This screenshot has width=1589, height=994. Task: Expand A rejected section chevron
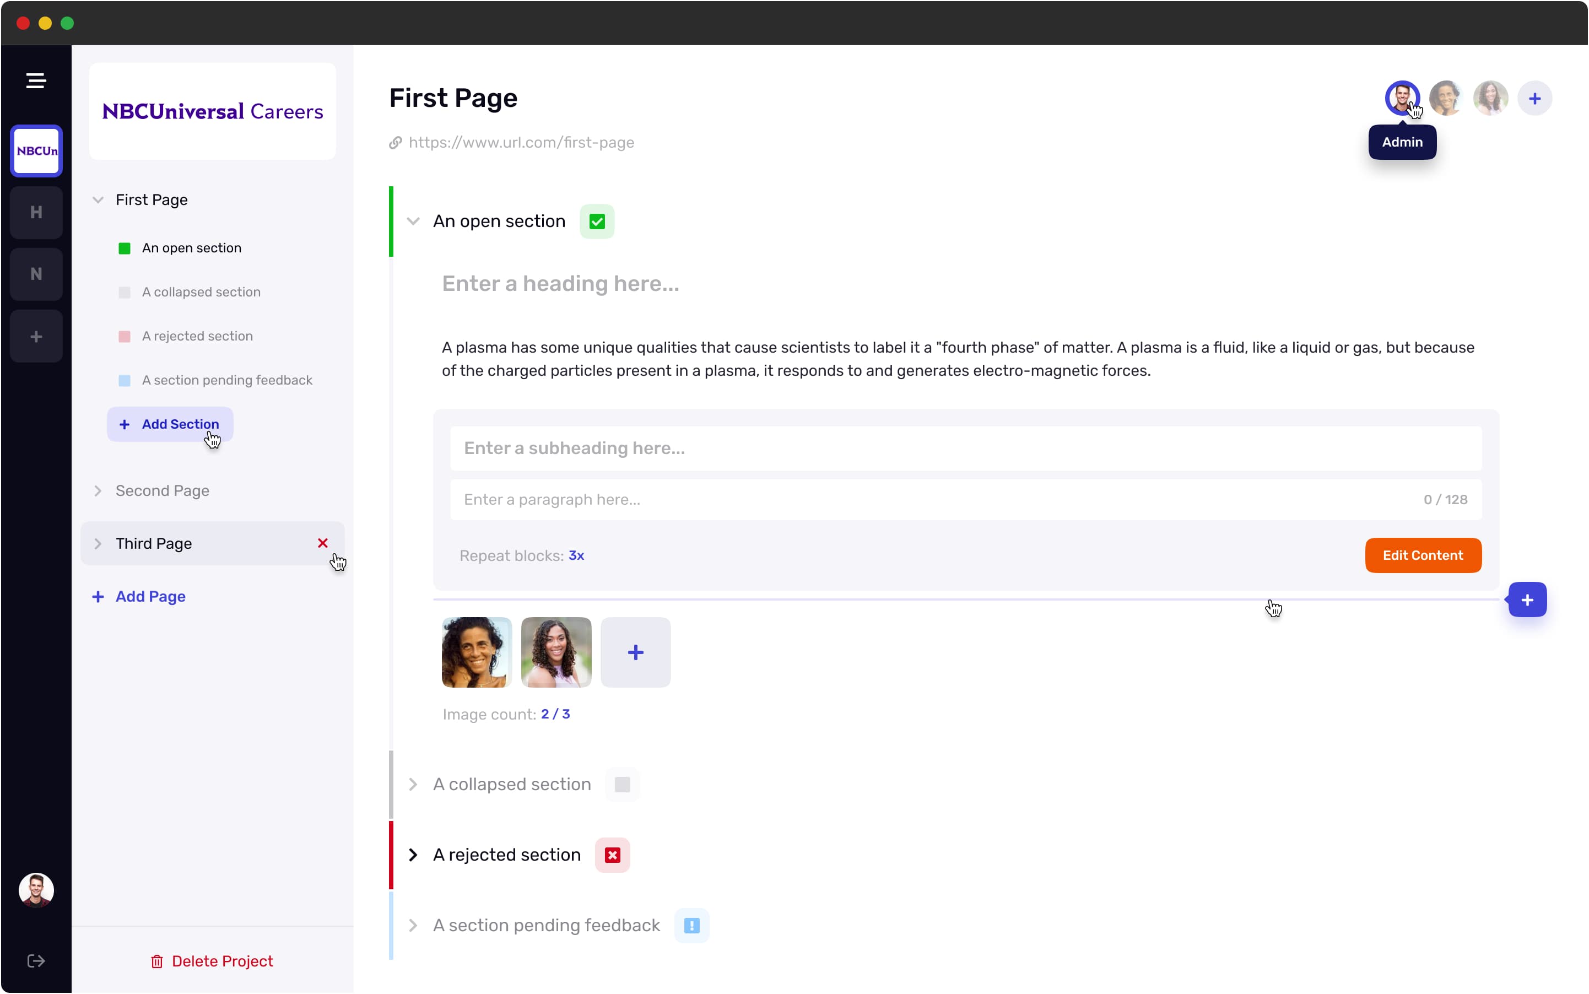[x=413, y=855]
